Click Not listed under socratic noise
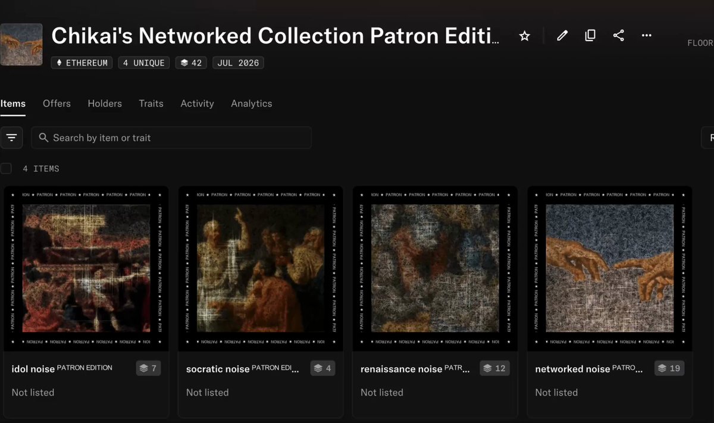The width and height of the screenshot is (714, 423). coord(207,393)
